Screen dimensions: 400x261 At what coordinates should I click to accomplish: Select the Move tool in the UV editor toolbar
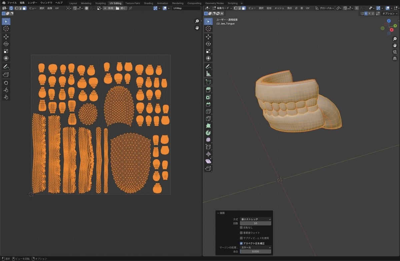click(x=6, y=36)
